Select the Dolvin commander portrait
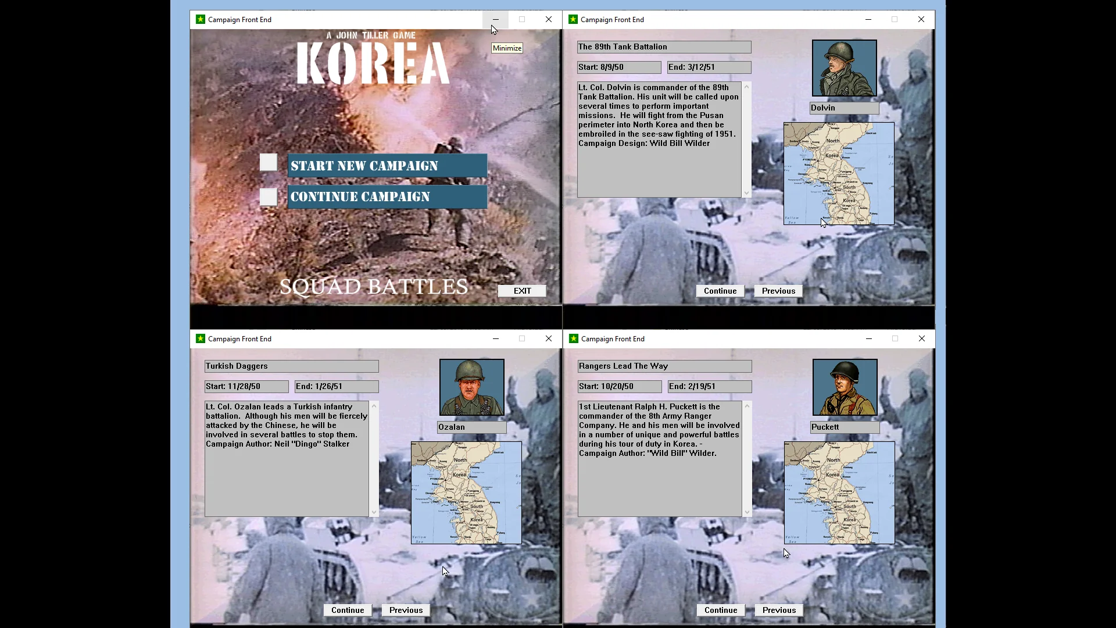 [845, 68]
